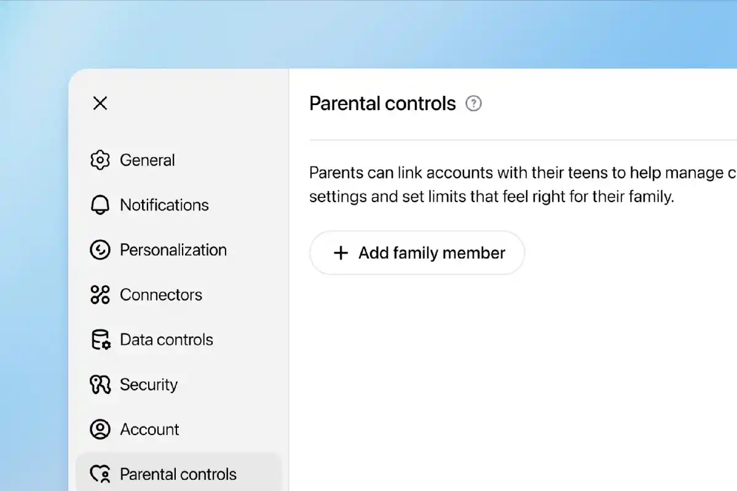The height and width of the screenshot is (491, 737).
Task: Click the database icon beside Data controls
Action: 100,339
